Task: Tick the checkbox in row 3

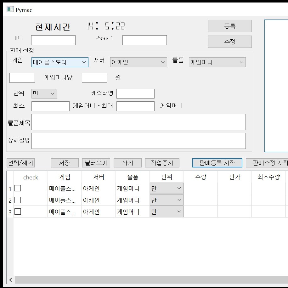Action: (x=18, y=212)
